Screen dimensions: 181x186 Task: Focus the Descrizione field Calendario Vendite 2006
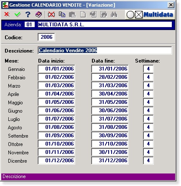coord(105,50)
